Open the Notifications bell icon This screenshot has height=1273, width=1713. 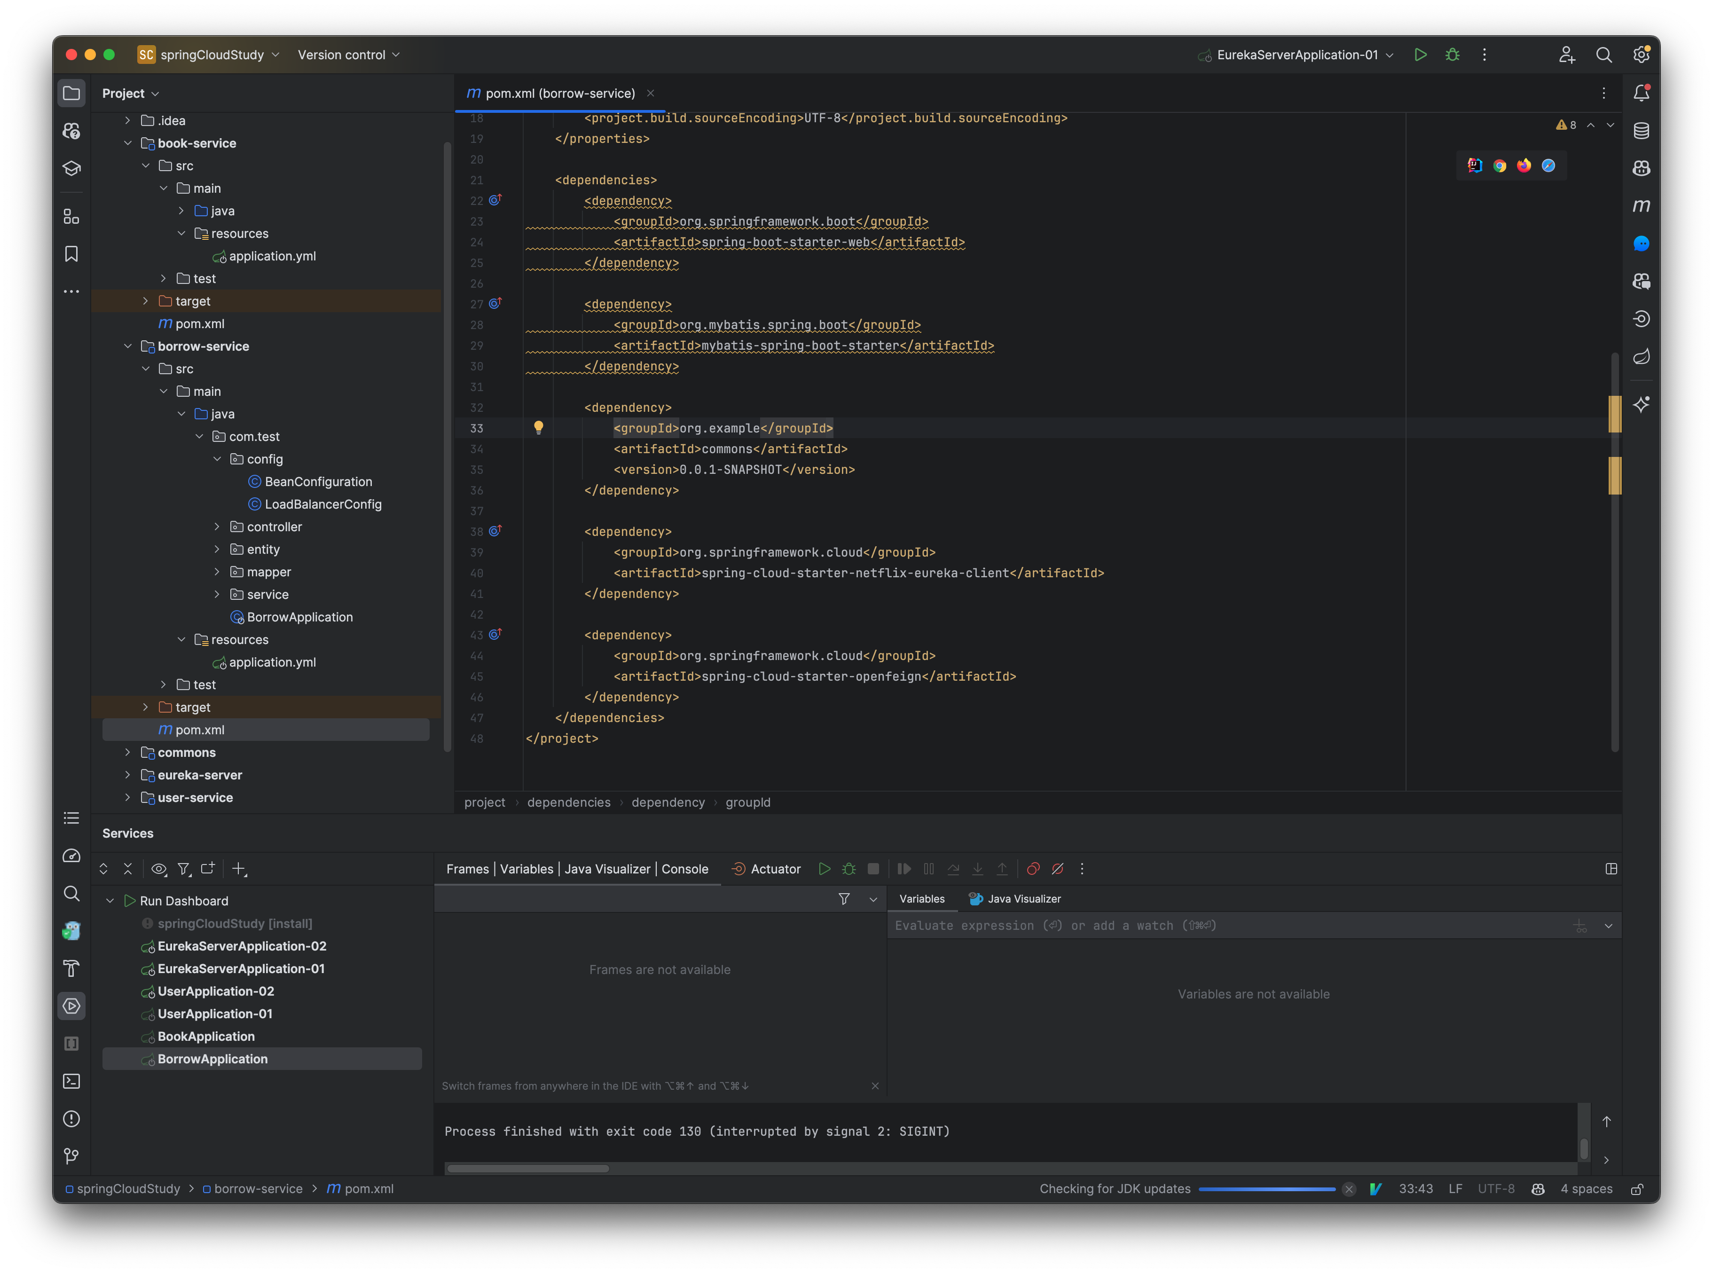click(x=1641, y=93)
